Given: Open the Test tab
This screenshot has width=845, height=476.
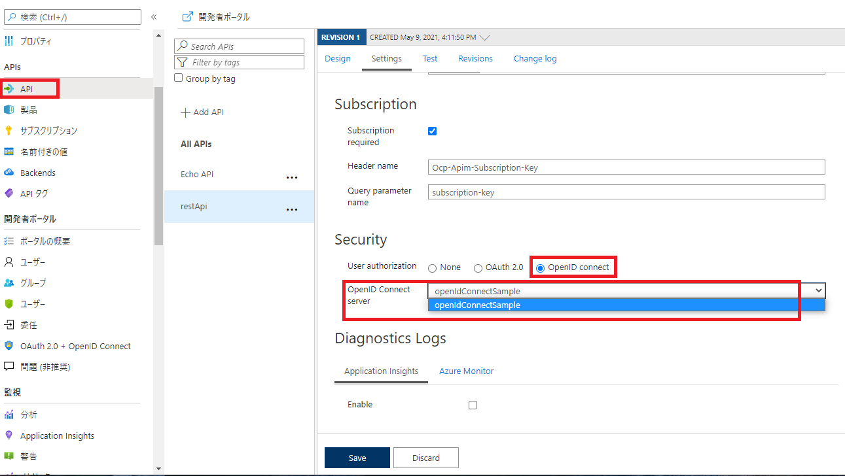Looking at the screenshot, I should (430, 59).
